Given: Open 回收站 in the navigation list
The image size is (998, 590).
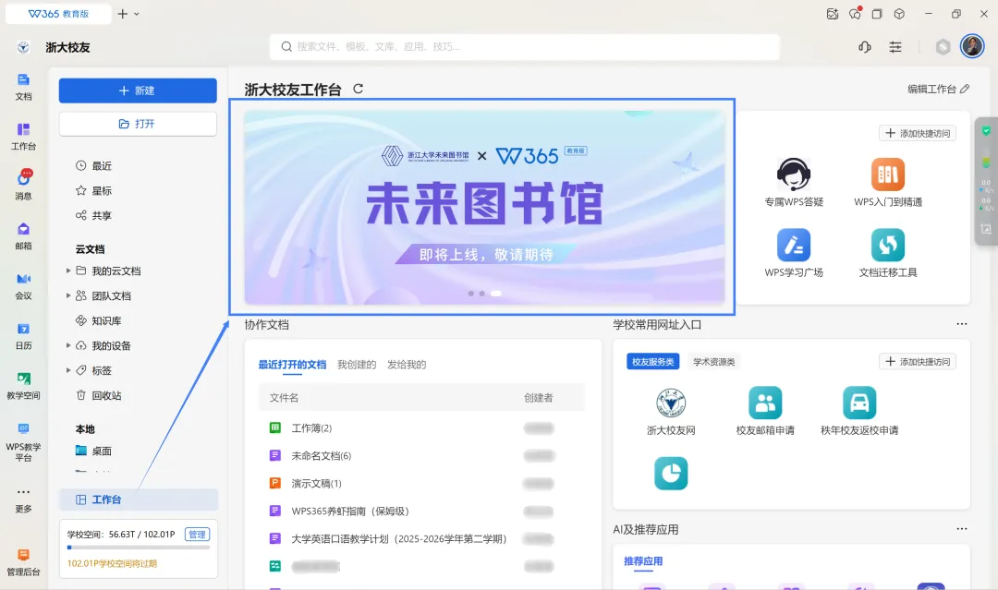Looking at the screenshot, I should [99, 395].
